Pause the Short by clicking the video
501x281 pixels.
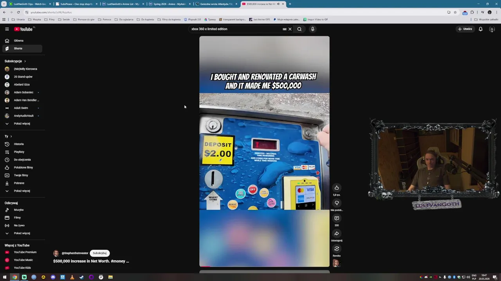(x=264, y=151)
